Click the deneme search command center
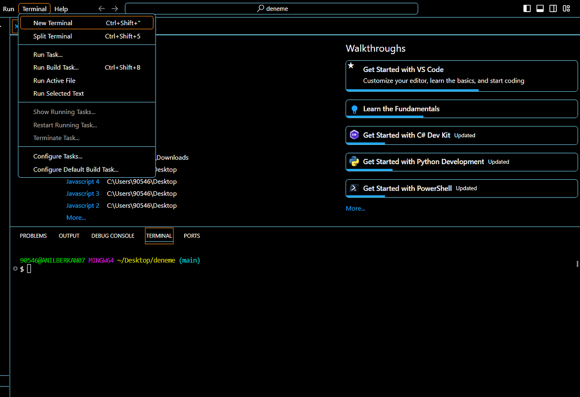The height and width of the screenshot is (397, 580). pos(271,9)
